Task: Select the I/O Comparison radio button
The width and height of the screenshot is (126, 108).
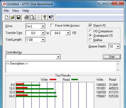Action: [x=90, y=31]
